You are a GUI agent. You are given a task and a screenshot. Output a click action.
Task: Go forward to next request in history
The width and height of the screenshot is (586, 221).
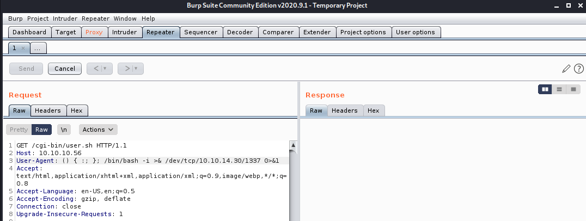click(127, 69)
